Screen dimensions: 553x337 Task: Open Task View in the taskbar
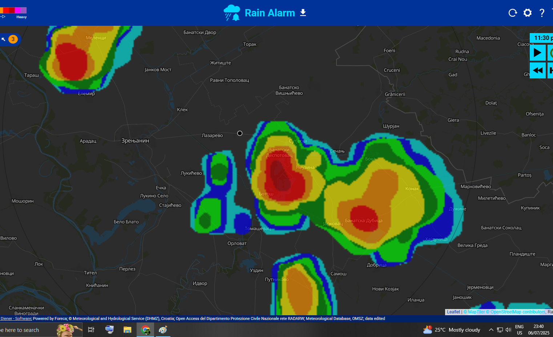pyautogui.click(x=91, y=330)
